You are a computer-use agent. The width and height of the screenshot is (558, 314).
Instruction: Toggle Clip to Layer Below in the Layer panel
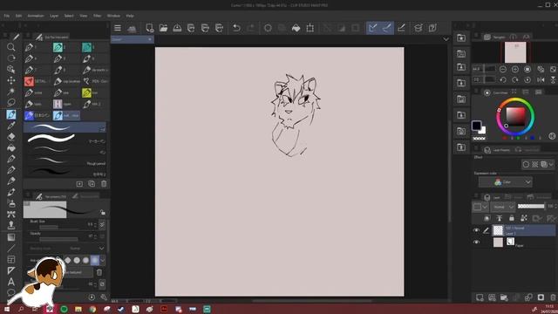point(487,218)
